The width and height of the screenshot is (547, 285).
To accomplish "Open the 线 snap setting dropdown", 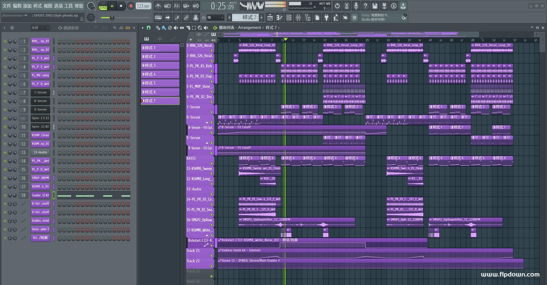I will [215, 18].
